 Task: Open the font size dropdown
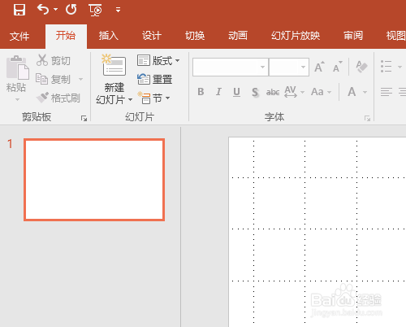pyautogui.click(x=303, y=67)
